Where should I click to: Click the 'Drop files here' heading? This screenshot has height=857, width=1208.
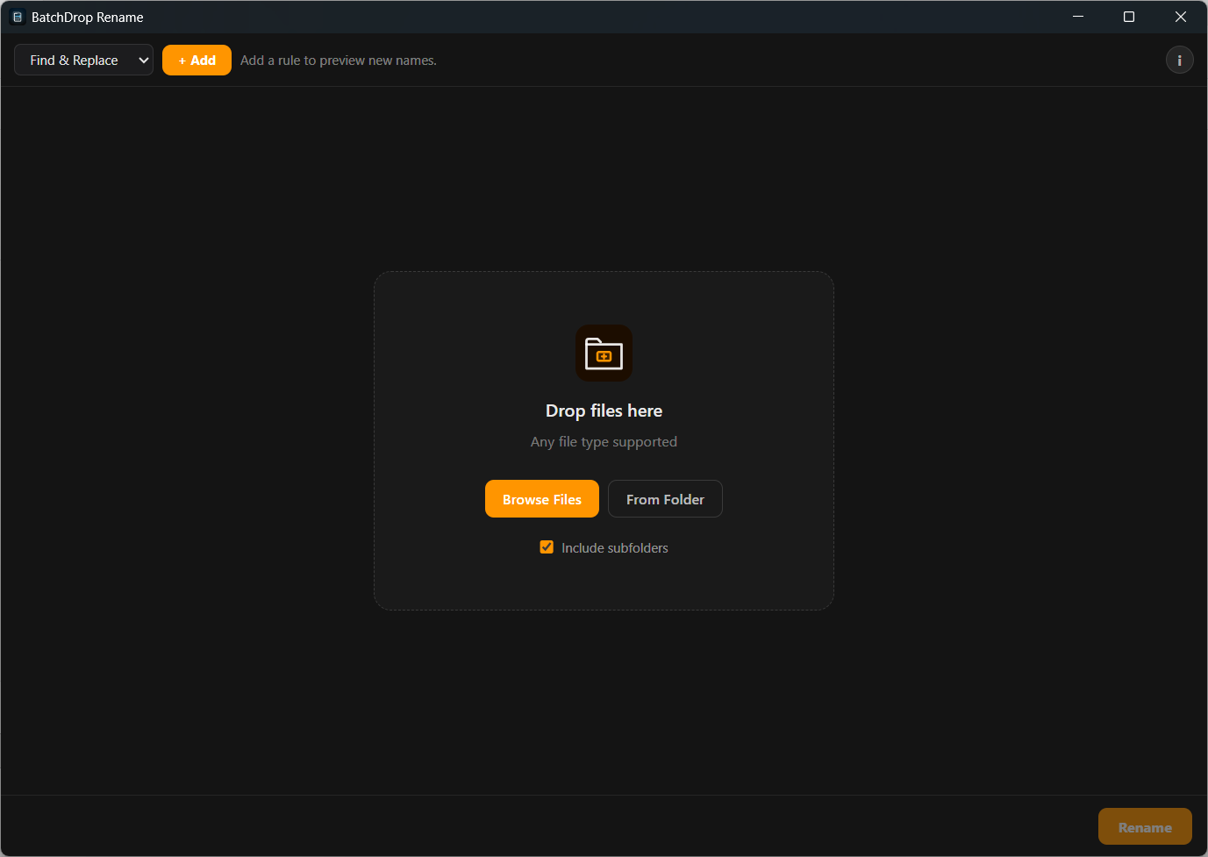(604, 411)
